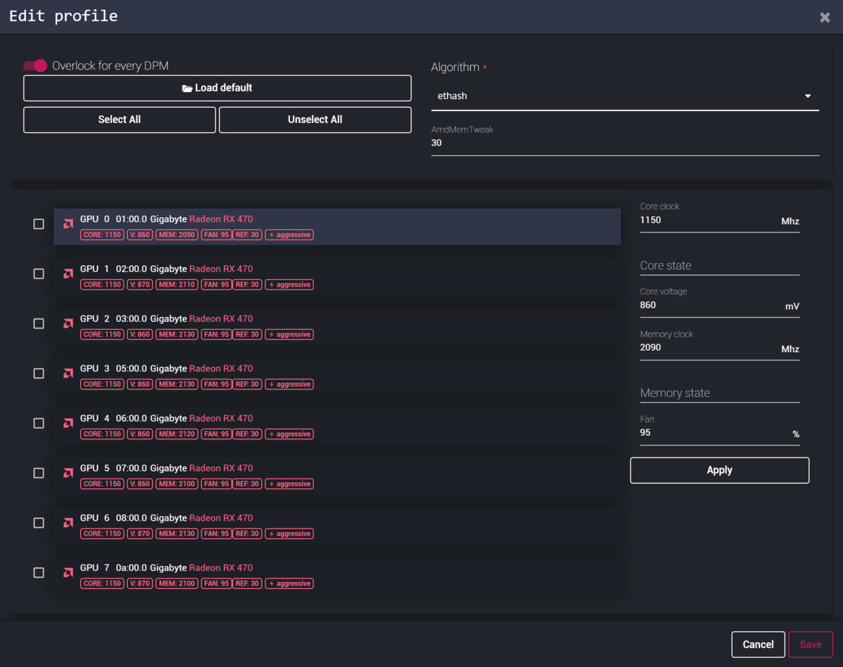
Task: Click the FAN: 95 tag on GPU 0
Action: point(216,235)
